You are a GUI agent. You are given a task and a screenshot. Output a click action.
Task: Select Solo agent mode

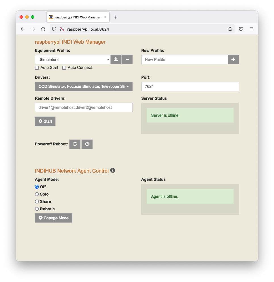(x=37, y=194)
